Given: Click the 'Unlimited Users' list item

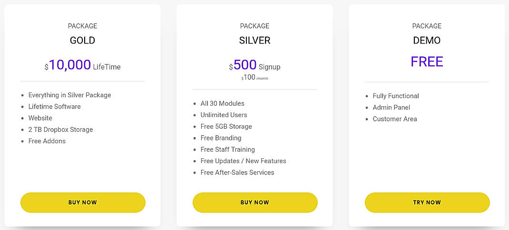Looking at the screenshot, I should click(224, 115).
